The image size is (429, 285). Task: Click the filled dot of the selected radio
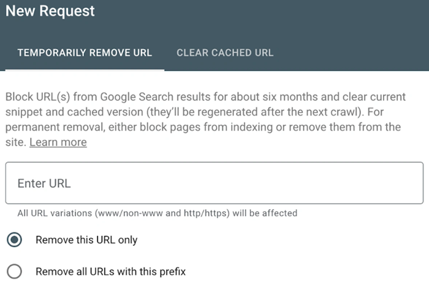coord(14,240)
